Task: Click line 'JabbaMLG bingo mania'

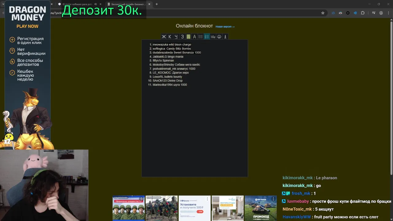Action: pos(168,56)
